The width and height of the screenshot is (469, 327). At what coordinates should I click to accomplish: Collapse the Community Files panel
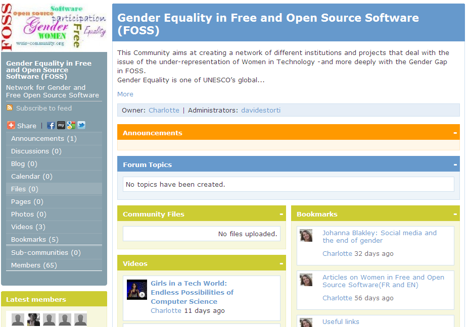point(281,214)
